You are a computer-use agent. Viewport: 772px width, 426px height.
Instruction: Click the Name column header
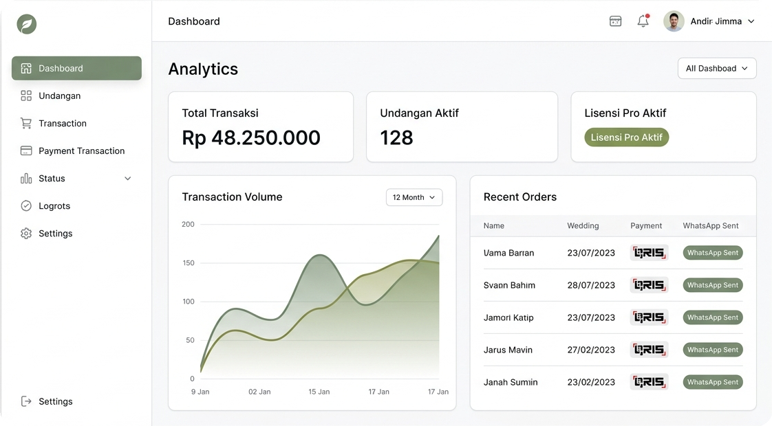click(494, 226)
